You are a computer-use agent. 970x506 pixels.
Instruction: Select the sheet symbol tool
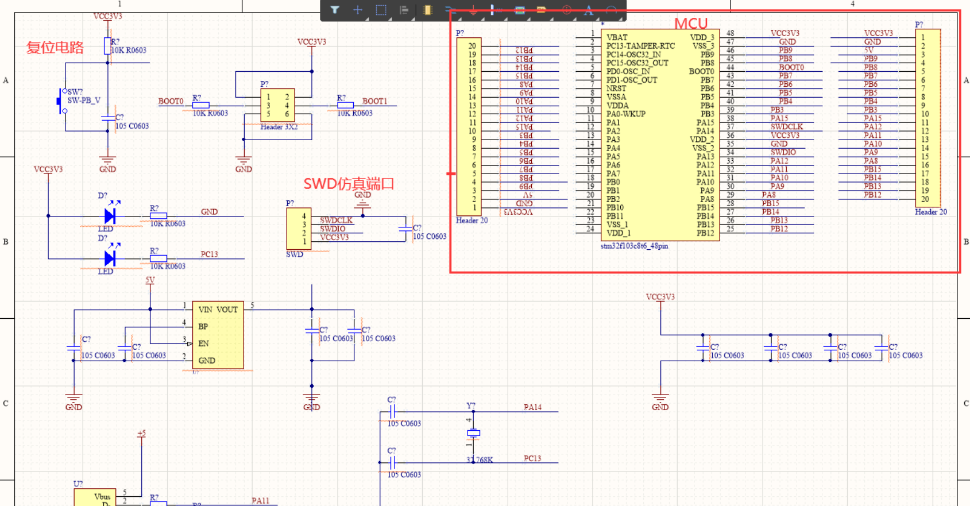(x=520, y=10)
